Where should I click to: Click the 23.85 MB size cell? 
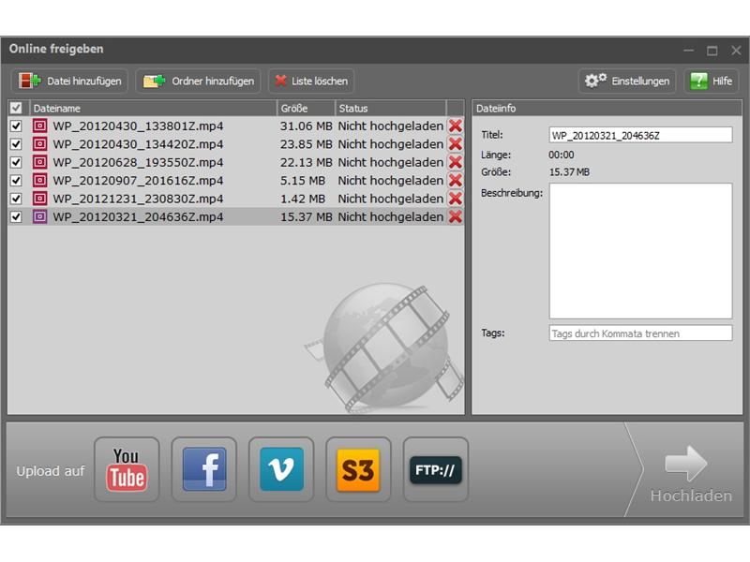[x=307, y=144]
